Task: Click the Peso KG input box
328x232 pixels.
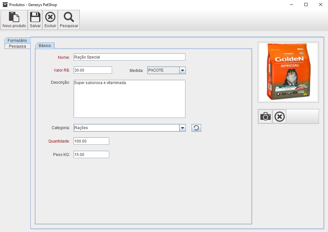Action: 91,155
